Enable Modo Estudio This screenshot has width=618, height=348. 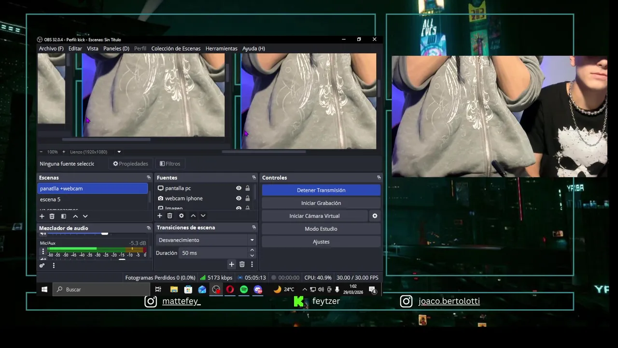321,229
